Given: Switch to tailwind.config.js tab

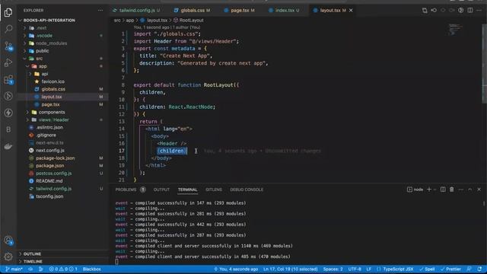Looking at the screenshot, I should click(x=136, y=10).
